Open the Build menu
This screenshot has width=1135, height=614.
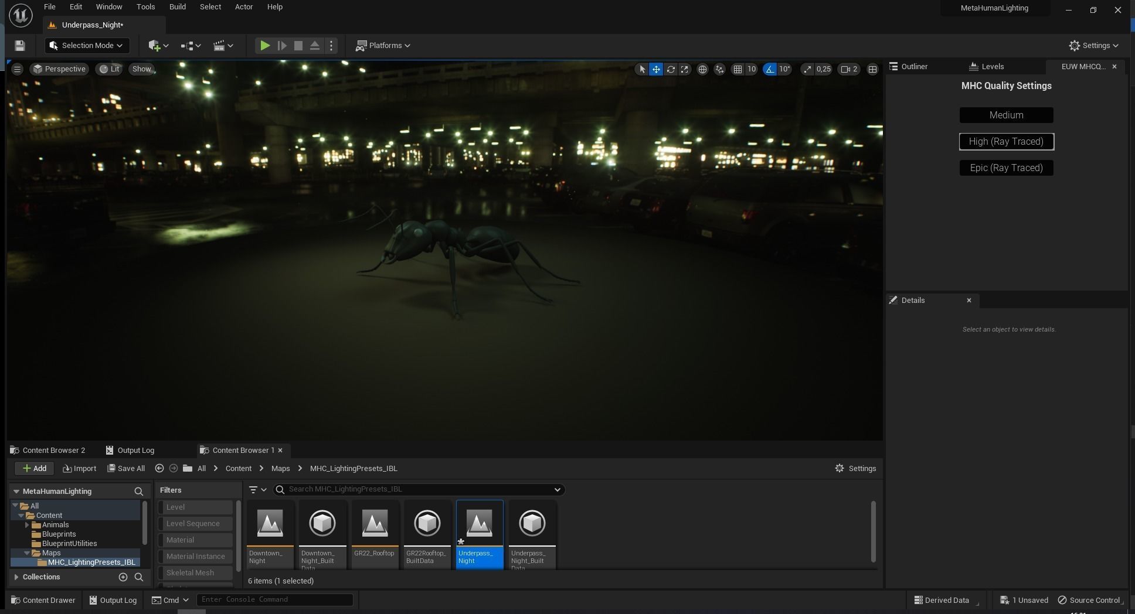click(x=177, y=7)
